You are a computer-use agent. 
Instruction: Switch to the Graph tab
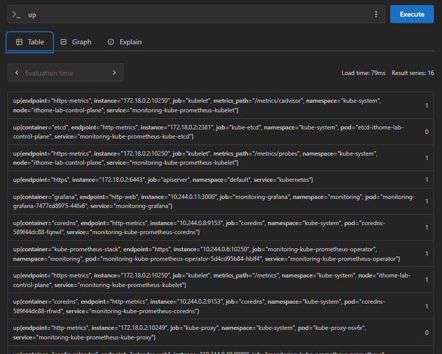pyautogui.click(x=76, y=42)
